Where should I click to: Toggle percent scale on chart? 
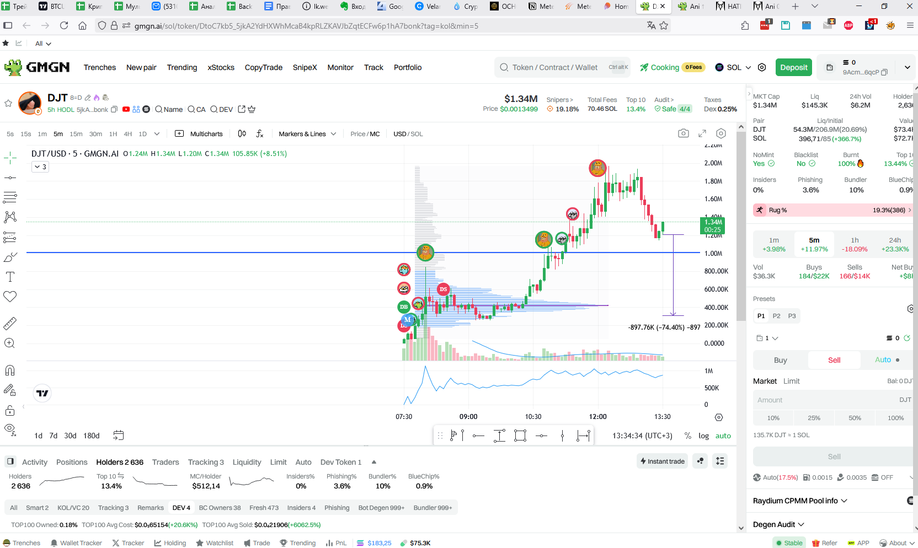687,436
